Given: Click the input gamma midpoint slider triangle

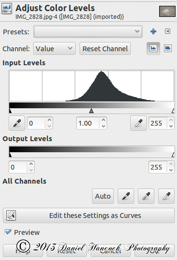Looking at the screenshot, I should pyautogui.click(x=91, y=111).
